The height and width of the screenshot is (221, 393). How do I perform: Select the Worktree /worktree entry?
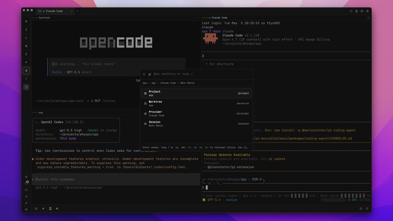pos(196,103)
